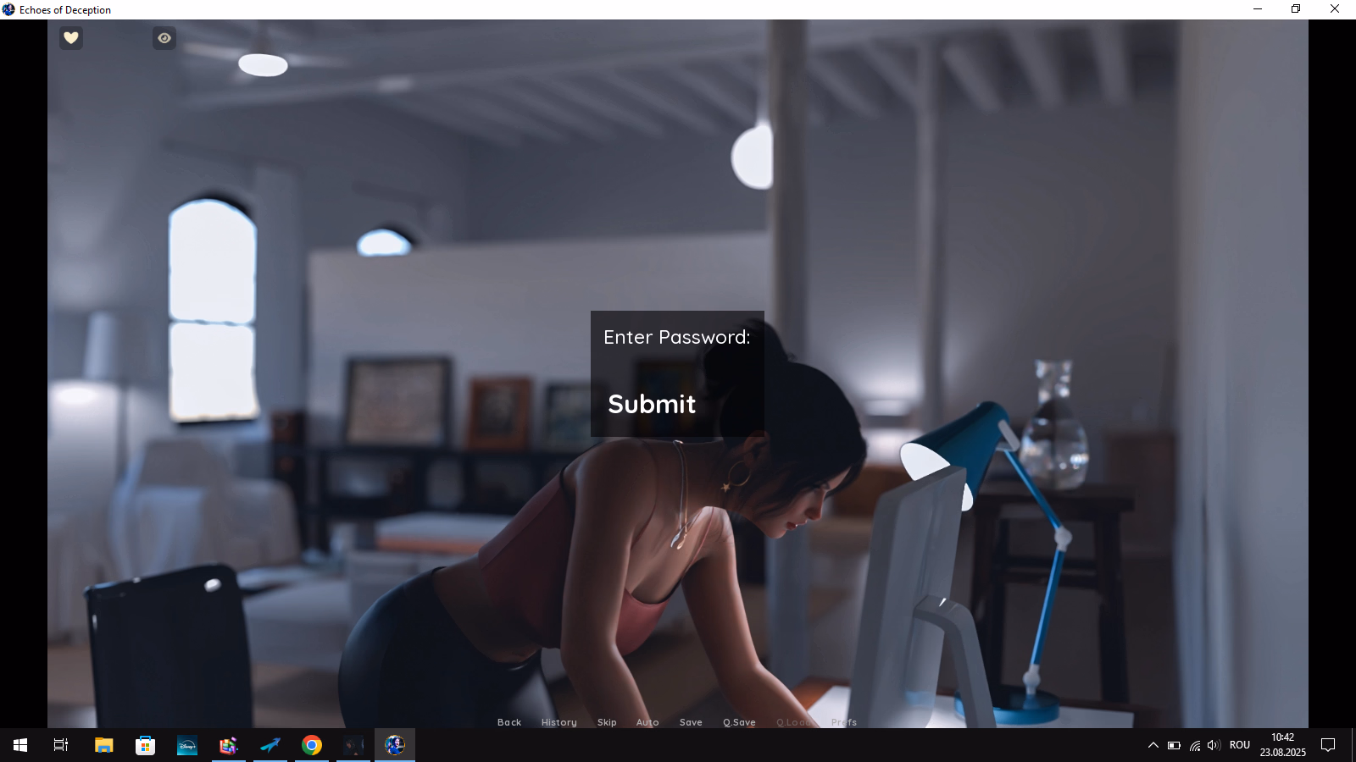
Task: Launch File Explorer from the taskbar
Action: point(103,745)
